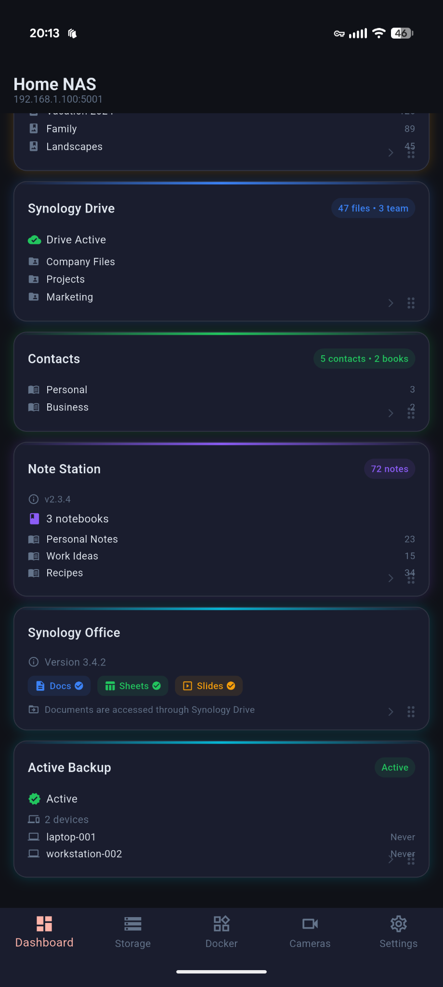Tap the info icon next to Version 3.4.2
Image resolution: width=443 pixels, height=987 pixels.
(x=33, y=662)
